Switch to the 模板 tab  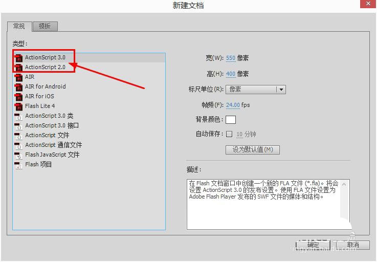45,26
